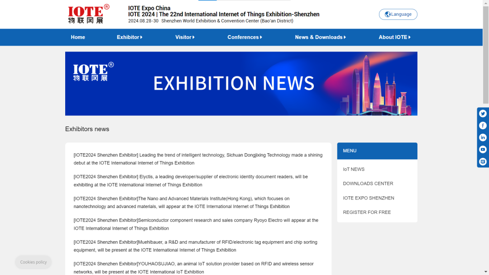Click REGISTER FOR FREE link
Viewport: 489px width, 275px height.
click(x=367, y=212)
